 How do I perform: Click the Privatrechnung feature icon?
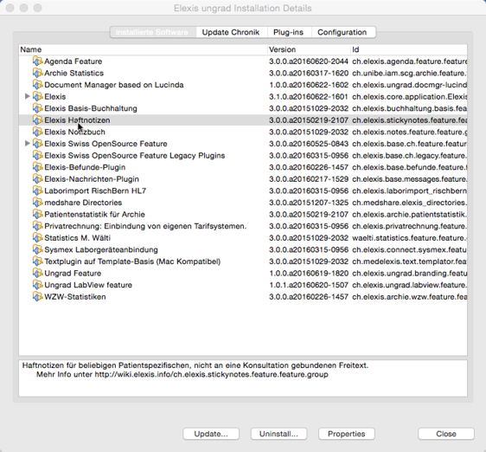(37, 226)
